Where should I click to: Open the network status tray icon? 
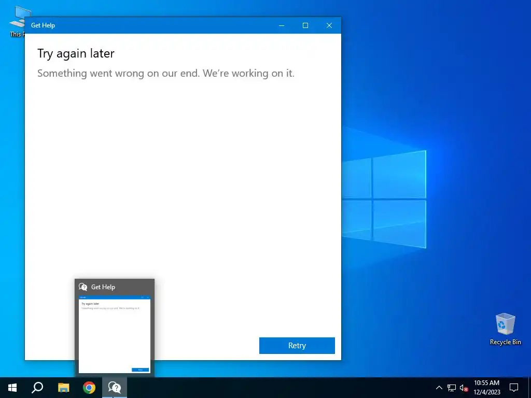pos(452,388)
